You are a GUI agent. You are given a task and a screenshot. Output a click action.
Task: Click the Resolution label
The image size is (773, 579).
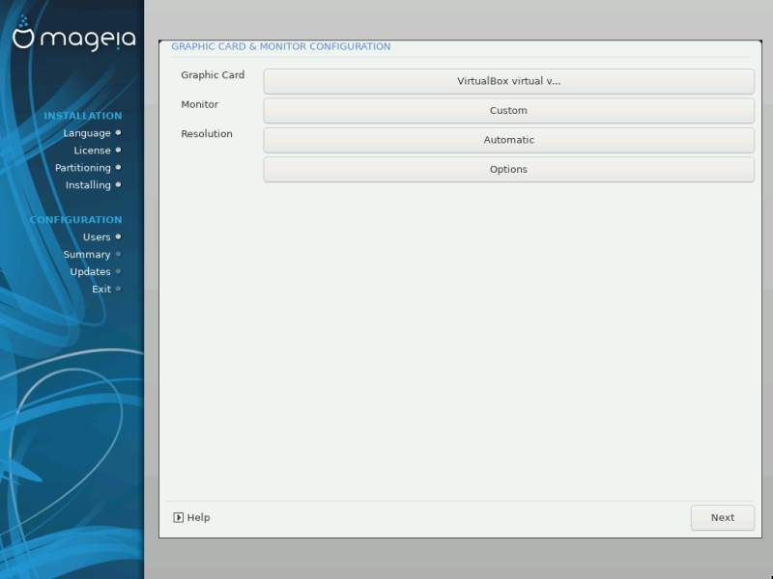(207, 134)
